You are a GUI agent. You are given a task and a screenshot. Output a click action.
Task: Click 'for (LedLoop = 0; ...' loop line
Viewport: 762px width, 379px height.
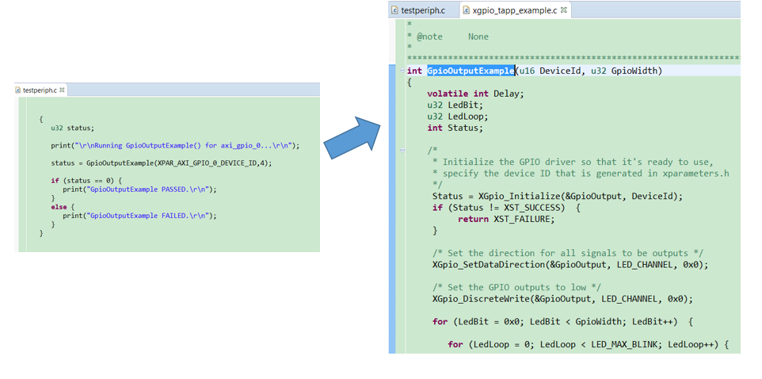pos(589,344)
